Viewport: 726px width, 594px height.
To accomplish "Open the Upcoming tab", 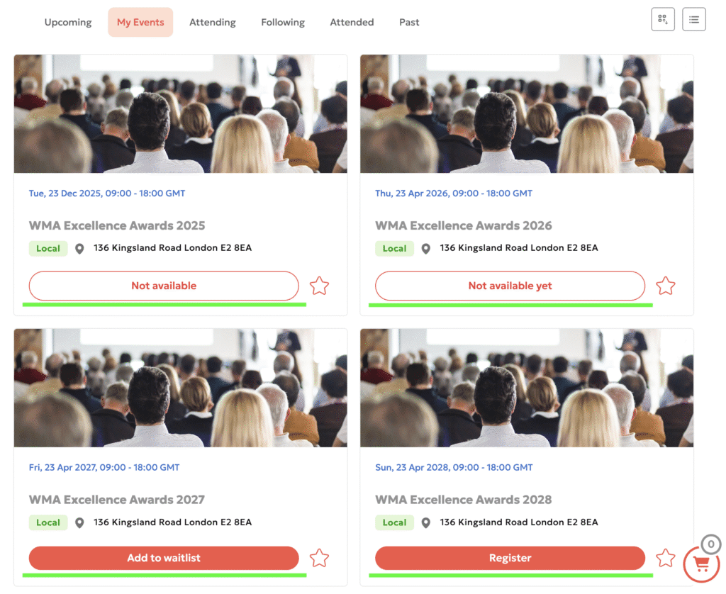I will (68, 22).
